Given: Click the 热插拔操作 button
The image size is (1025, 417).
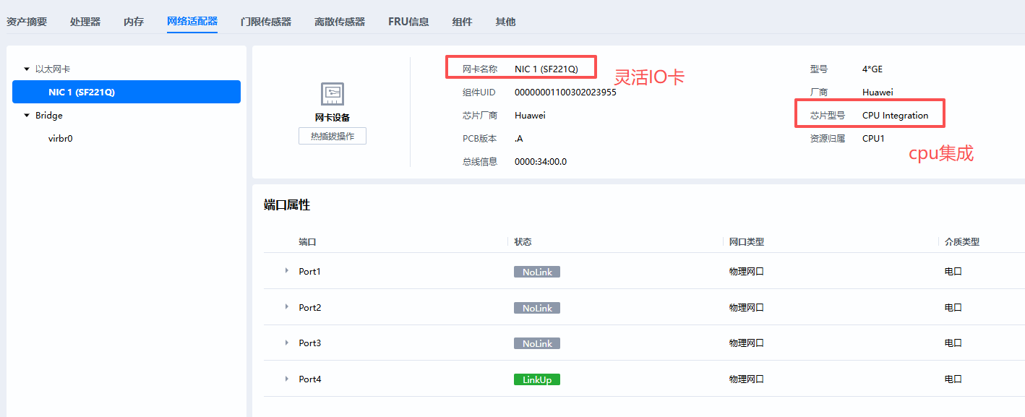Looking at the screenshot, I should 332,136.
